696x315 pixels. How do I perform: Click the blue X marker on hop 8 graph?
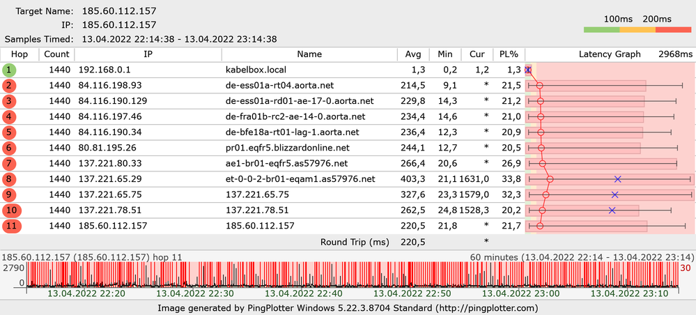(617, 179)
